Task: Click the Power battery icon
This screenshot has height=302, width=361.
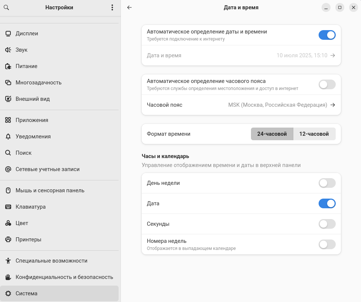Action: (x=8, y=66)
